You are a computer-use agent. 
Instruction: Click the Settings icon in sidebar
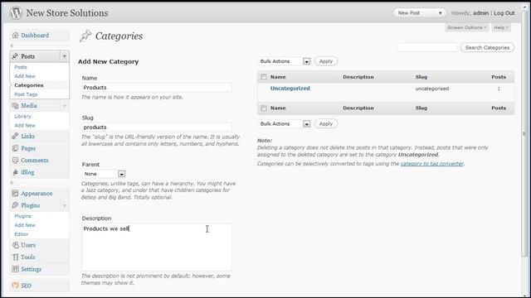[x=15, y=269]
